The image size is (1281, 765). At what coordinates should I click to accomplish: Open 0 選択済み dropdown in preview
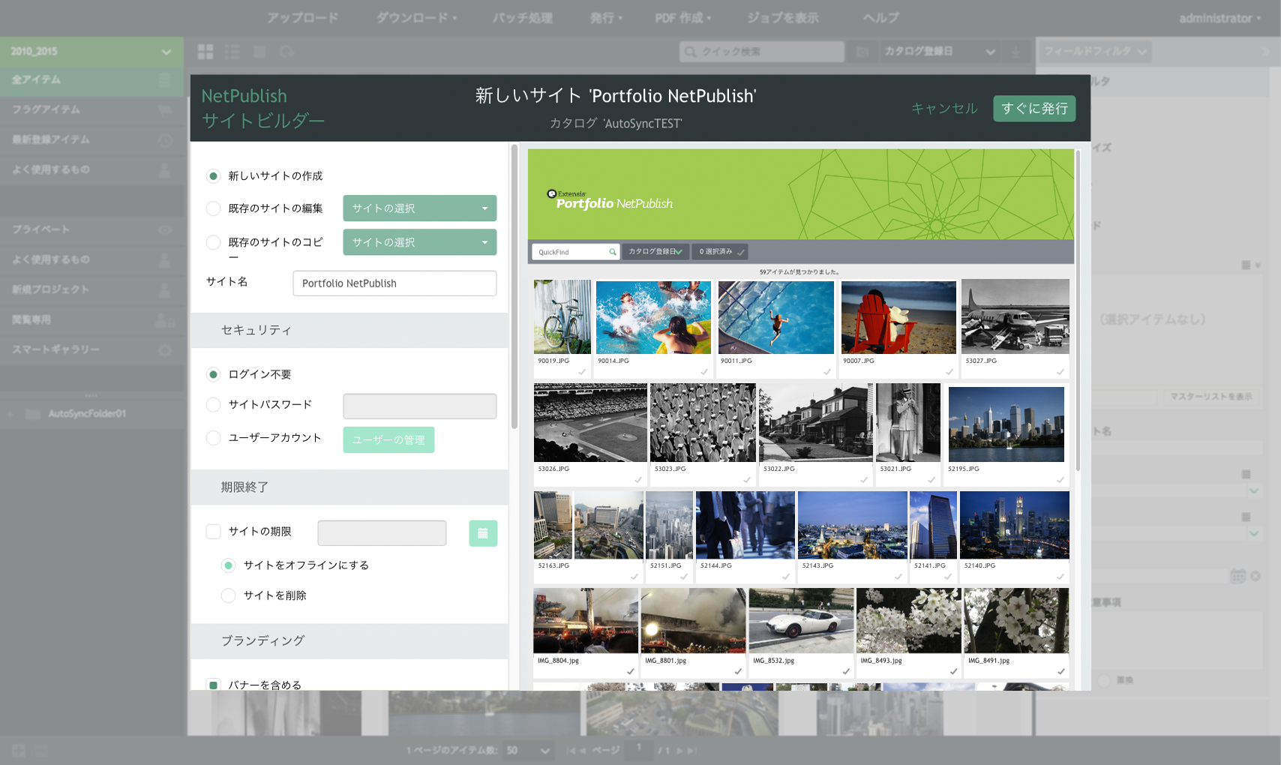tap(720, 252)
